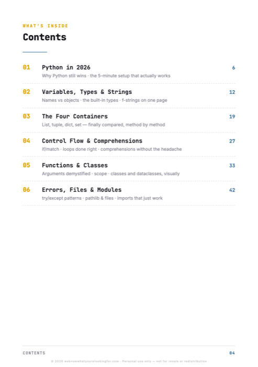Open the Python in 2026 chapter title
Screen dimensions: 258x367
coord(66,68)
